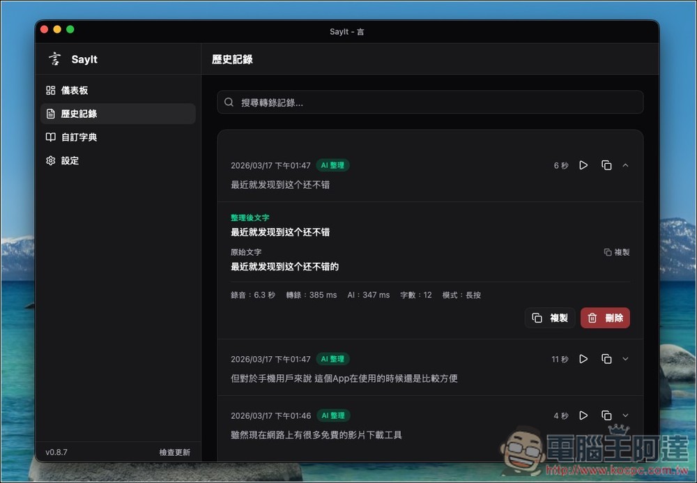Click the copy icon on the 11秒 entry
Viewport: 697px width, 483px height.
(x=606, y=359)
